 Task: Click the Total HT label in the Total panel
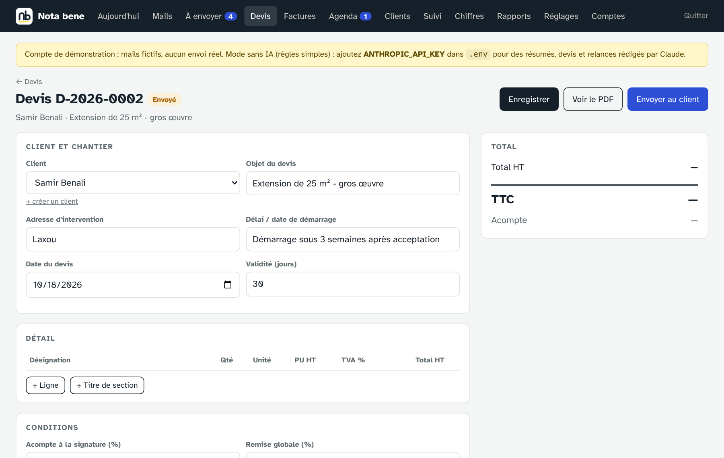[x=508, y=167]
